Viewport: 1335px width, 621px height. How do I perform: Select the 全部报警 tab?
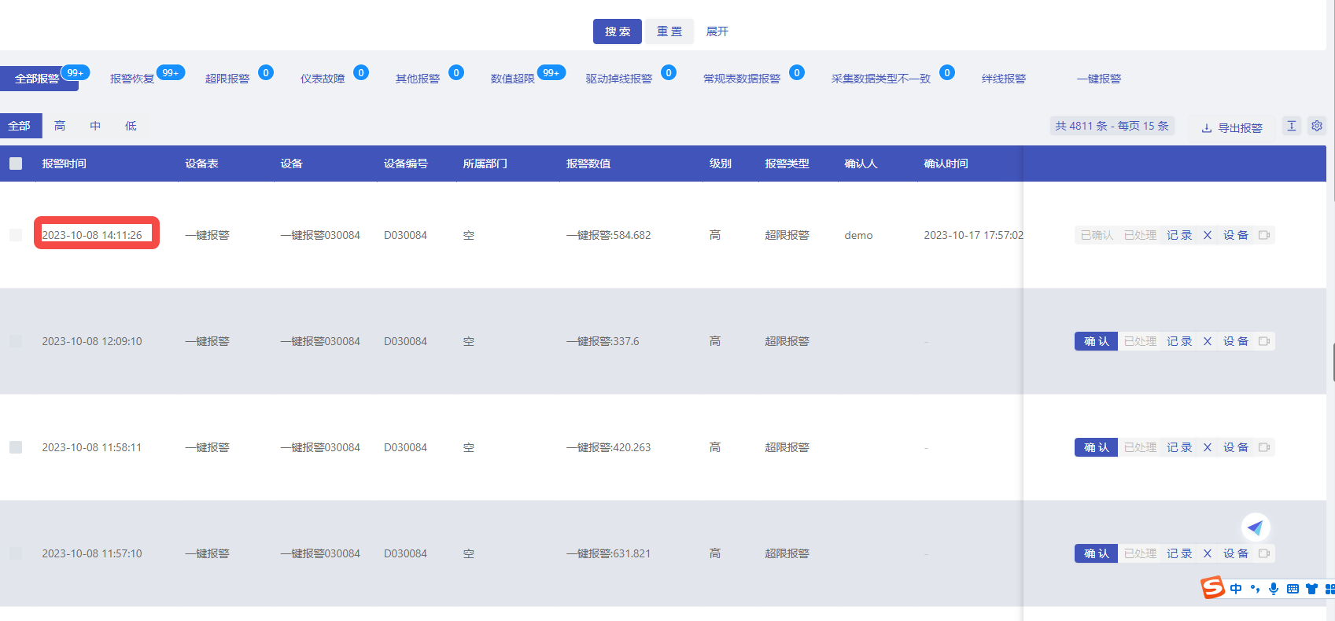coord(37,79)
